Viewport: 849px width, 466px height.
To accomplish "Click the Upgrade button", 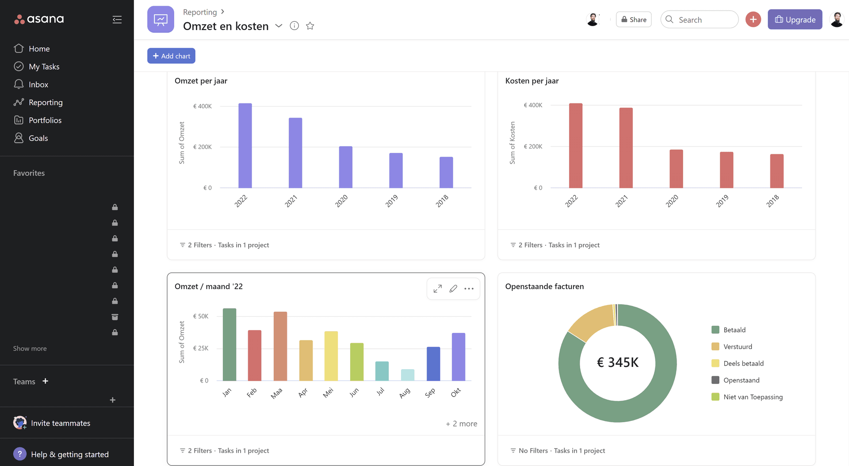I will click(x=795, y=19).
